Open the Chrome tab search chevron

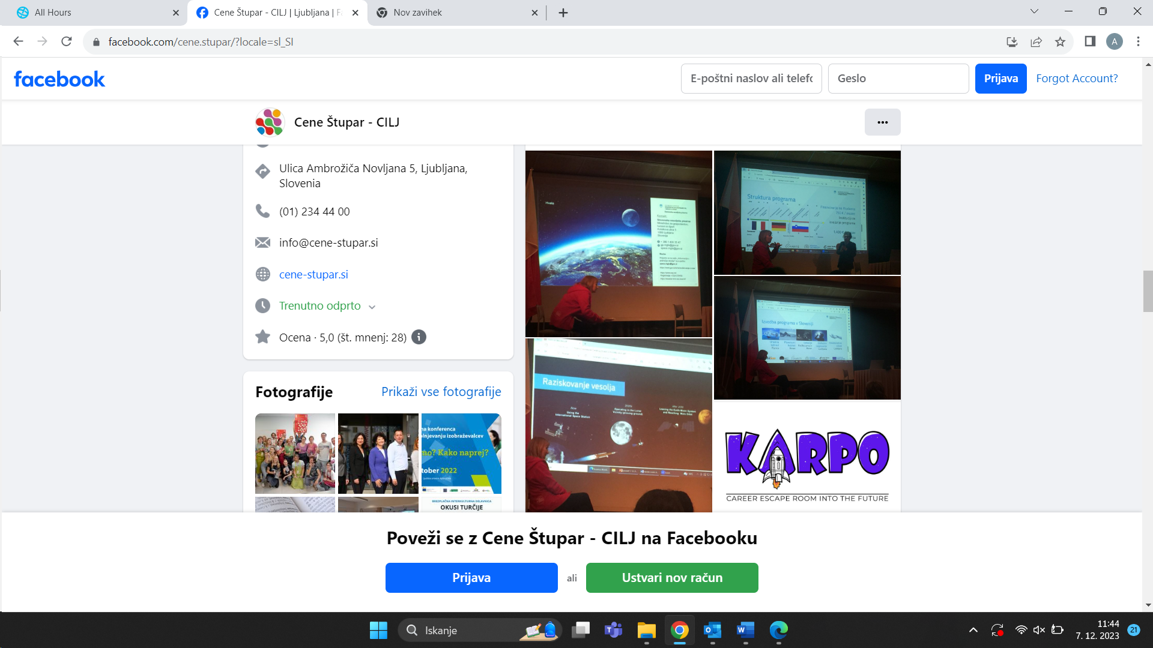(x=1034, y=11)
